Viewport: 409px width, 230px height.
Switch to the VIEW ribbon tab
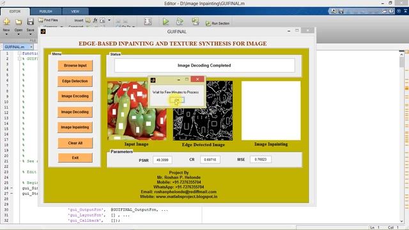coord(75,11)
